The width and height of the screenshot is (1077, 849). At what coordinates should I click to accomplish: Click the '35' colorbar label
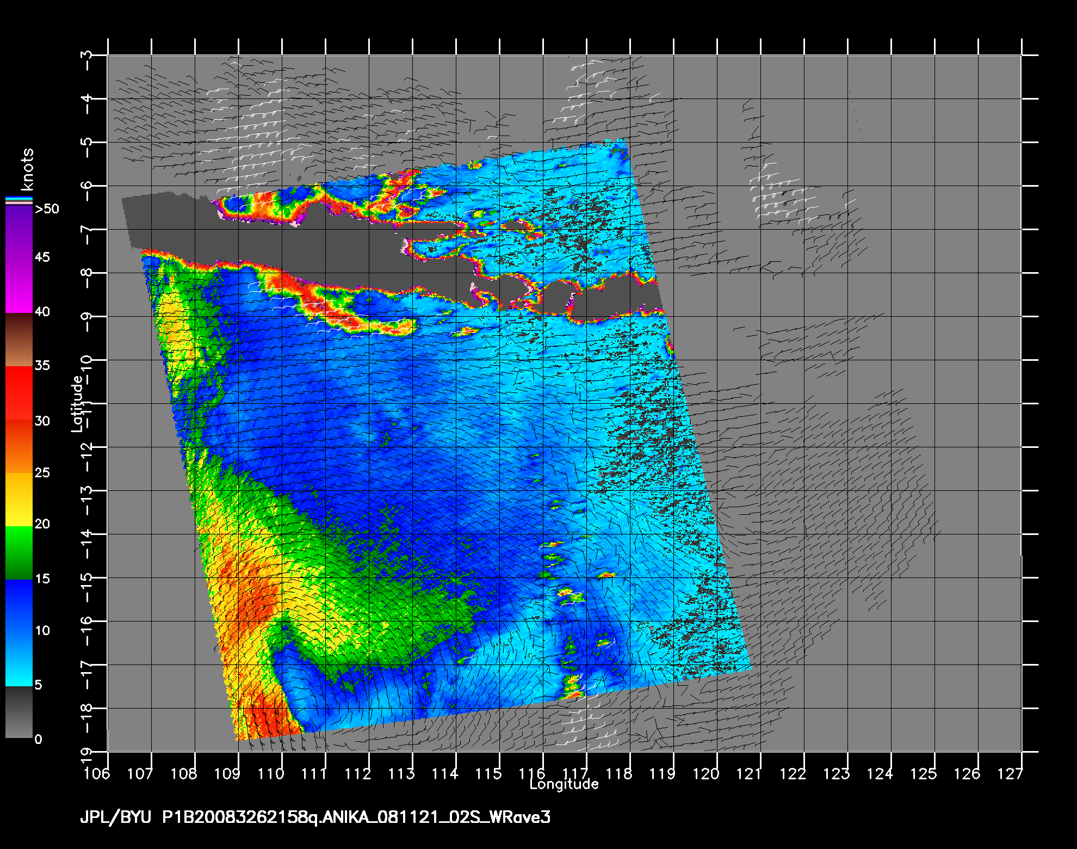click(42, 366)
